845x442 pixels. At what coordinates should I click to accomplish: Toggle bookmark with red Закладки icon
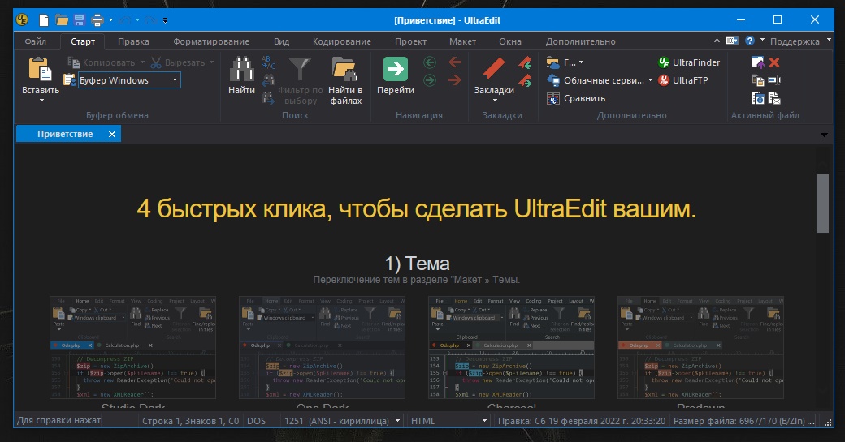494,70
